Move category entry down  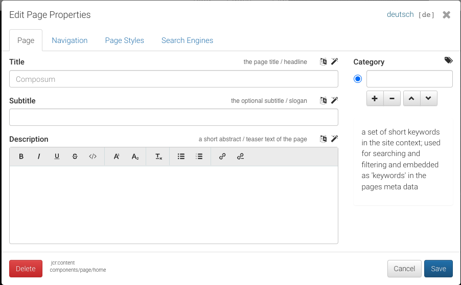click(x=429, y=98)
